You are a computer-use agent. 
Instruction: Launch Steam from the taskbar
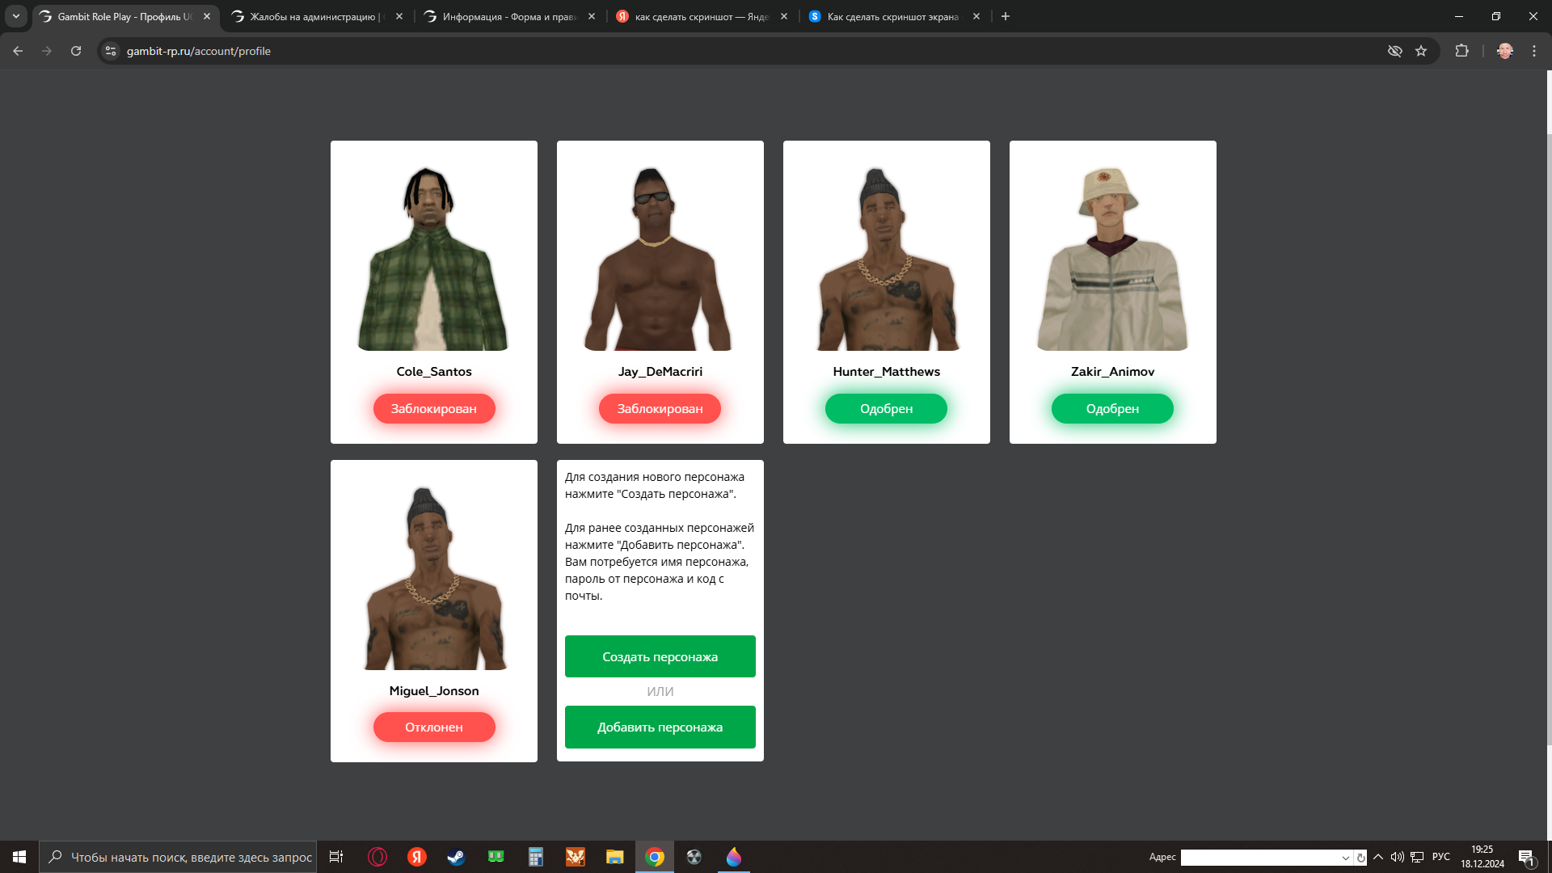456,857
